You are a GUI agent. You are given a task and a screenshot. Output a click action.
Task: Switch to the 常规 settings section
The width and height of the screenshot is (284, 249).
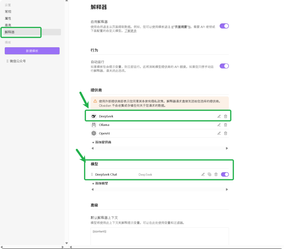[x=8, y=11]
